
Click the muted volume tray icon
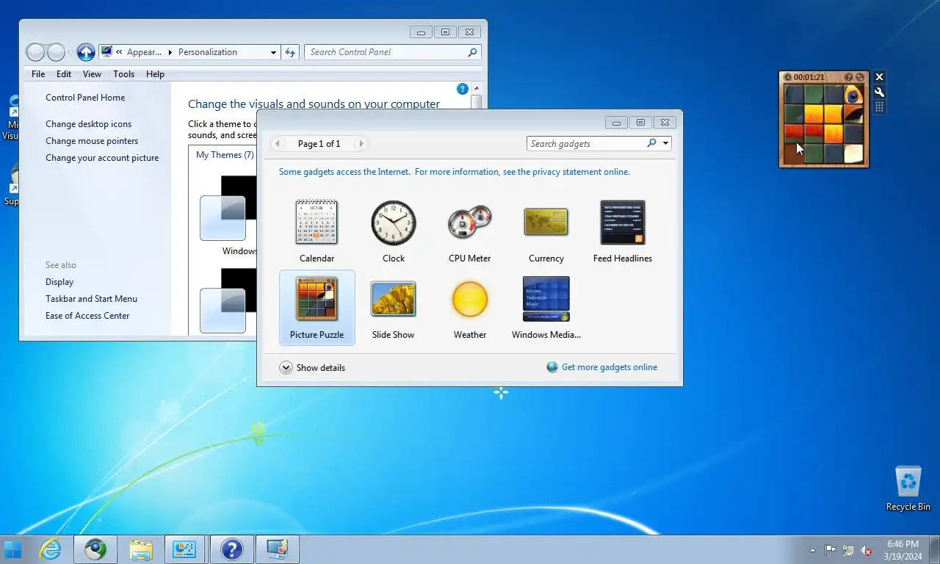point(867,550)
